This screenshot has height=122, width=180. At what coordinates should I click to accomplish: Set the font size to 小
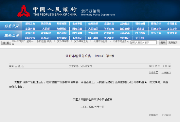tap(23, 66)
